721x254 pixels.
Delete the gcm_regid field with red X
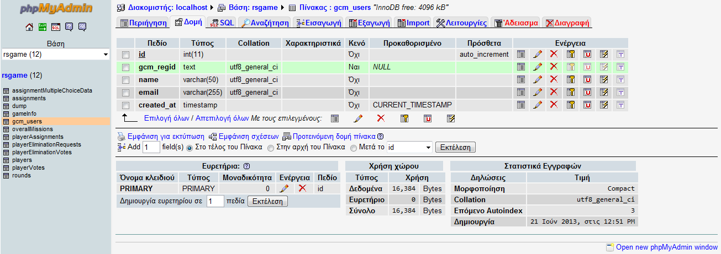pyautogui.click(x=554, y=67)
